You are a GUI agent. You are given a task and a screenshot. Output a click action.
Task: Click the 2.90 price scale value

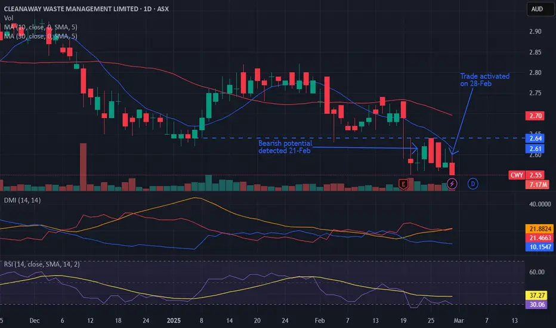pyautogui.click(x=535, y=32)
